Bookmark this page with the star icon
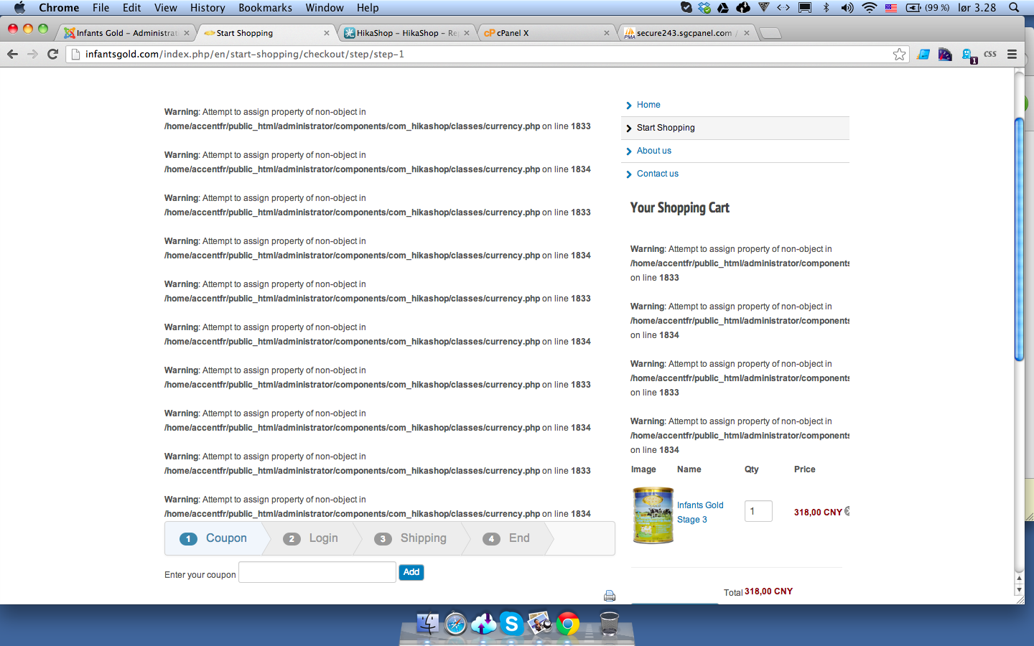This screenshot has width=1034, height=646. [x=899, y=54]
